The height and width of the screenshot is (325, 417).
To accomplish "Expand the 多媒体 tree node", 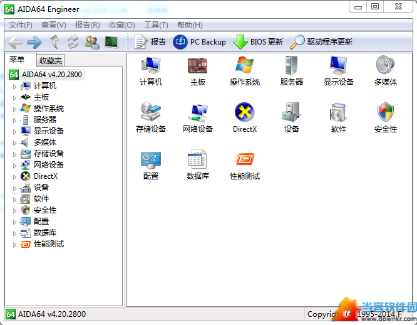I will 14,143.
